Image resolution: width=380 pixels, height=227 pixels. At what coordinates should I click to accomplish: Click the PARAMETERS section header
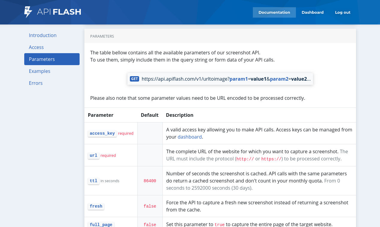tap(102, 36)
